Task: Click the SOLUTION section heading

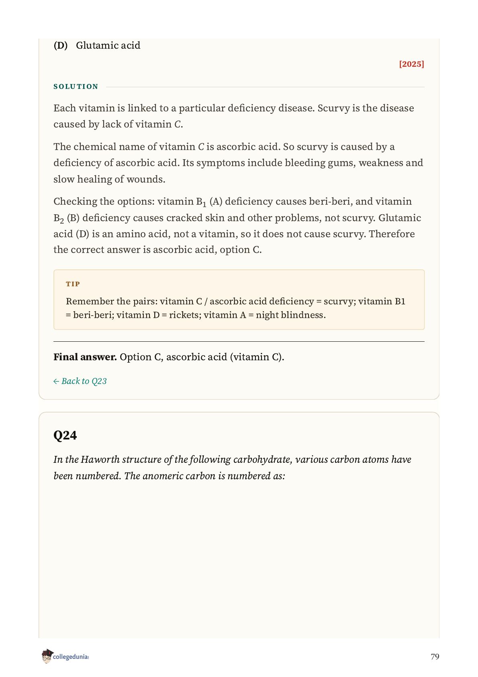Action: [x=76, y=86]
